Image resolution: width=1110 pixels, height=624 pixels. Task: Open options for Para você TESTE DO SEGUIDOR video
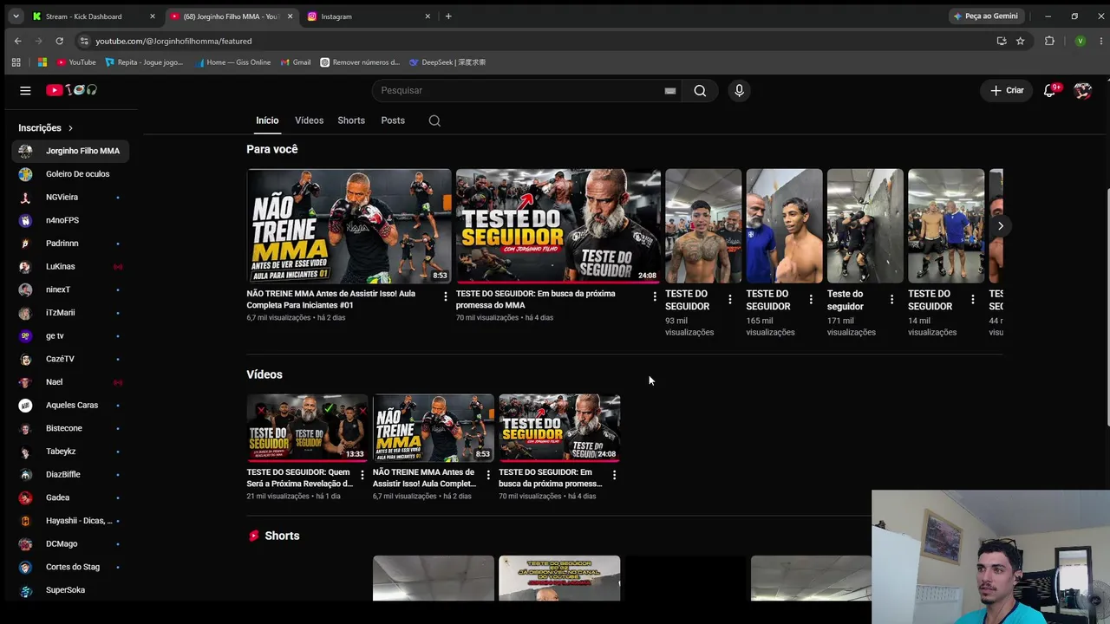(x=655, y=296)
